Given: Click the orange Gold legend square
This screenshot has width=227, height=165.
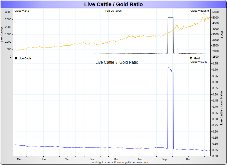Looking at the screenshot, I should (x=191, y=58).
